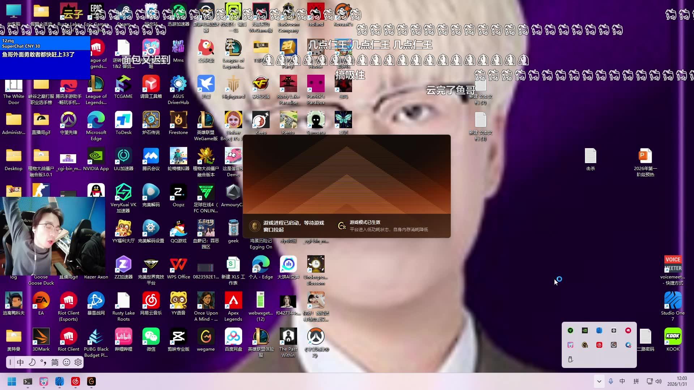Open the KOOK desktop icon
The width and height of the screenshot is (694, 390).
(673, 340)
